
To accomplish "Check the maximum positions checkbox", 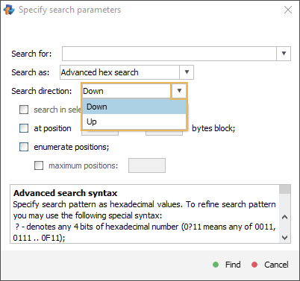I will click(x=39, y=165).
